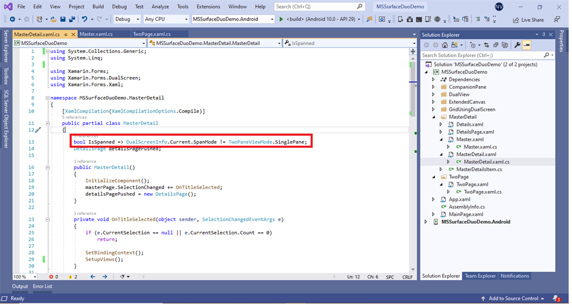Click the Live Share button
572x308 pixels.
pos(528,20)
